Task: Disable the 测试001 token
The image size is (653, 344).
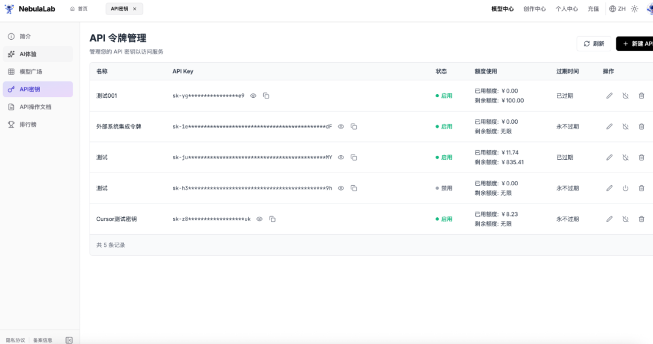Action: pyautogui.click(x=625, y=95)
